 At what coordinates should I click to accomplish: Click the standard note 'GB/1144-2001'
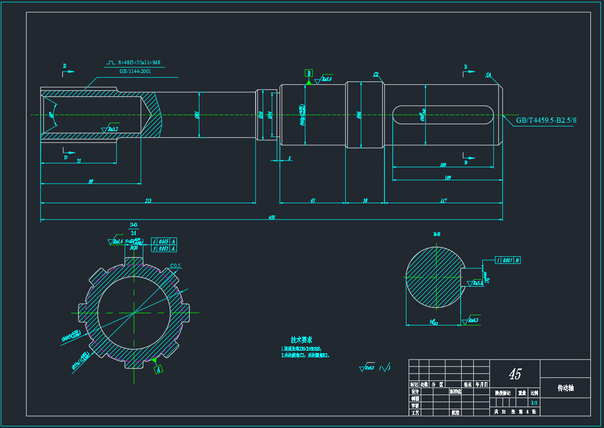(135, 71)
